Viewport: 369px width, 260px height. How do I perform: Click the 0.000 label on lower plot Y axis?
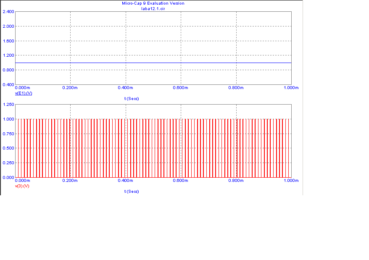point(8,177)
